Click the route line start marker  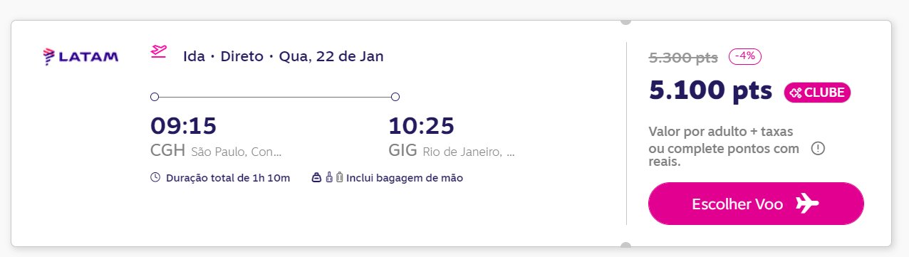[x=155, y=97]
